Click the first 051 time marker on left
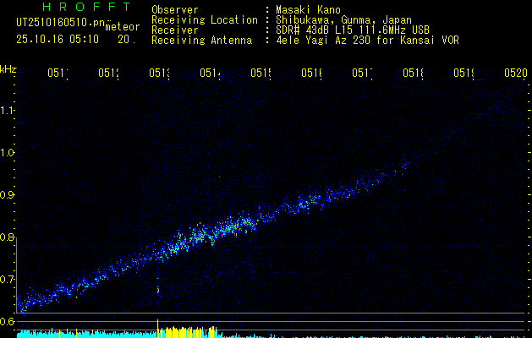 (x=57, y=74)
